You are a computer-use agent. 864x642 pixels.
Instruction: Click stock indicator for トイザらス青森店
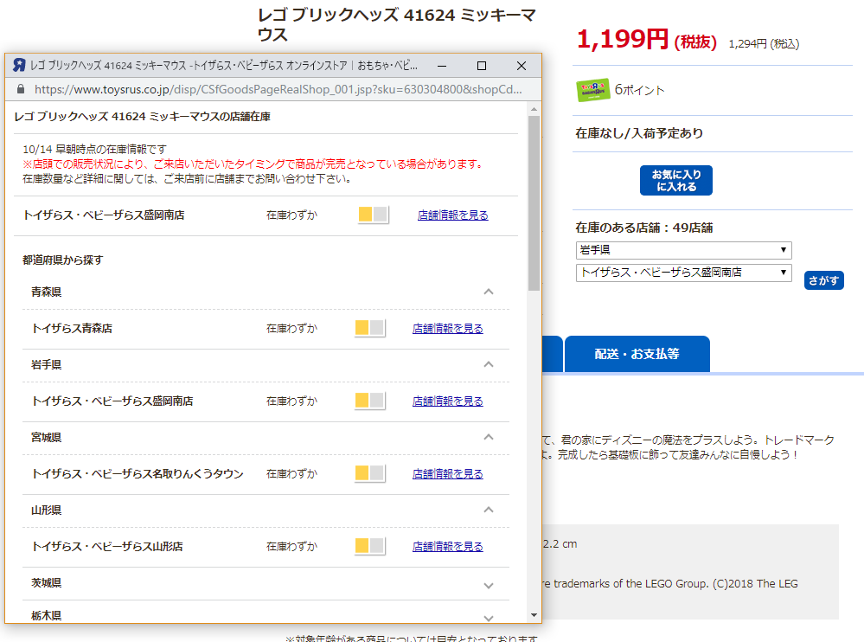(x=370, y=329)
